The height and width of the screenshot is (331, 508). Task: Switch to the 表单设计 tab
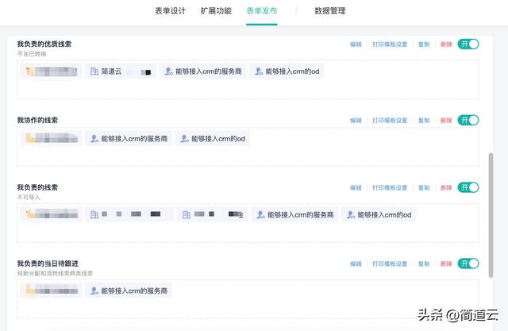click(x=170, y=11)
